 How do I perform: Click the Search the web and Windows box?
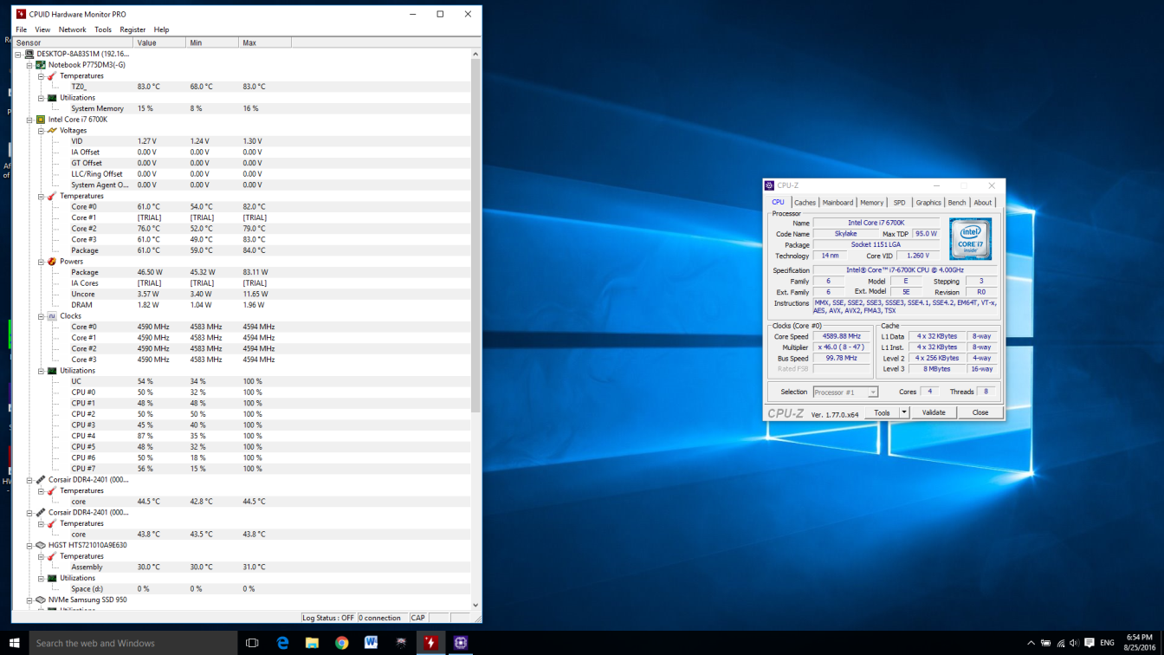[133, 643]
